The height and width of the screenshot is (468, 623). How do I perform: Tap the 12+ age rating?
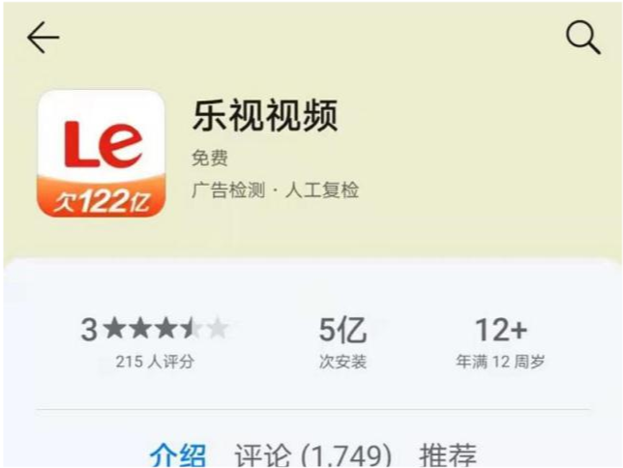click(501, 330)
